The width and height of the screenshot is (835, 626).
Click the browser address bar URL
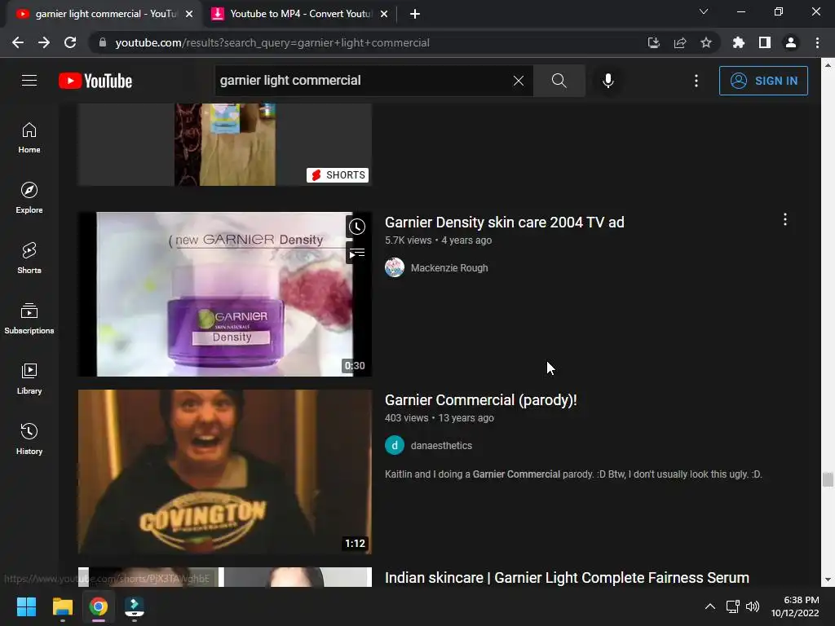(272, 42)
